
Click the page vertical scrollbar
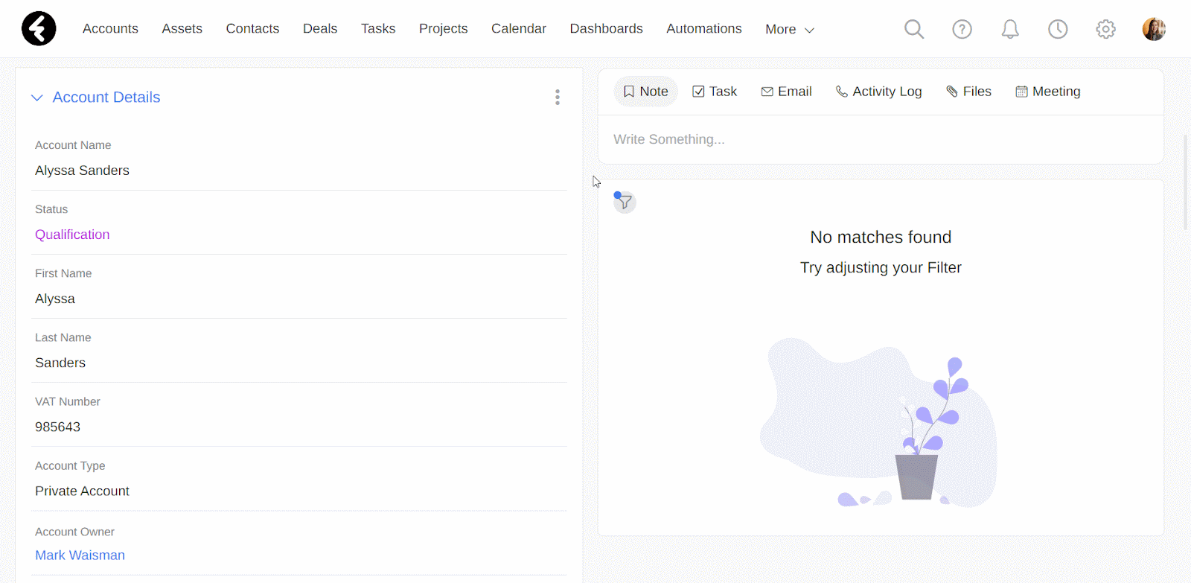1186,182
